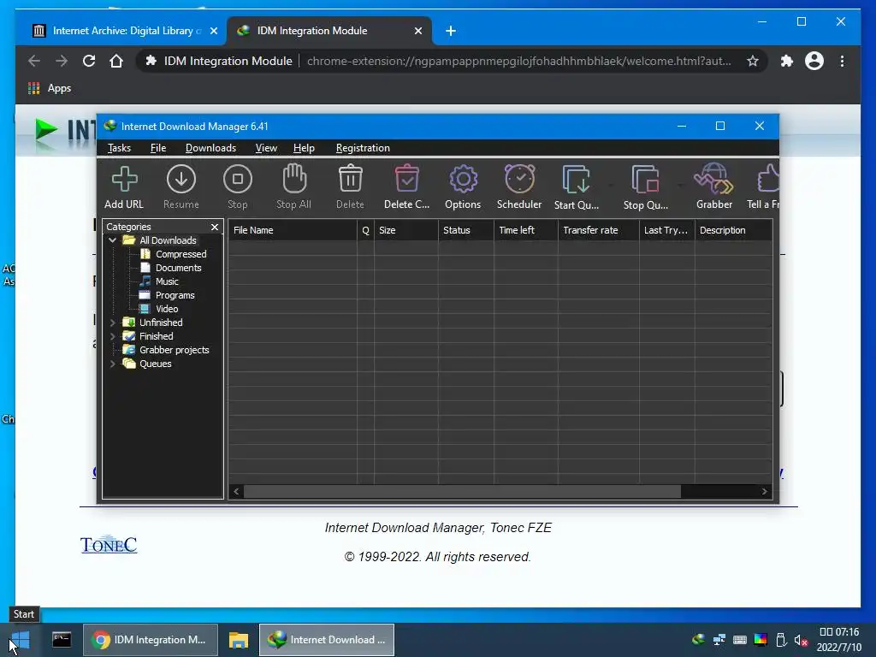Viewport: 876px width, 657px height.
Task: Click IDM tray icon in system tray
Action: tap(698, 640)
